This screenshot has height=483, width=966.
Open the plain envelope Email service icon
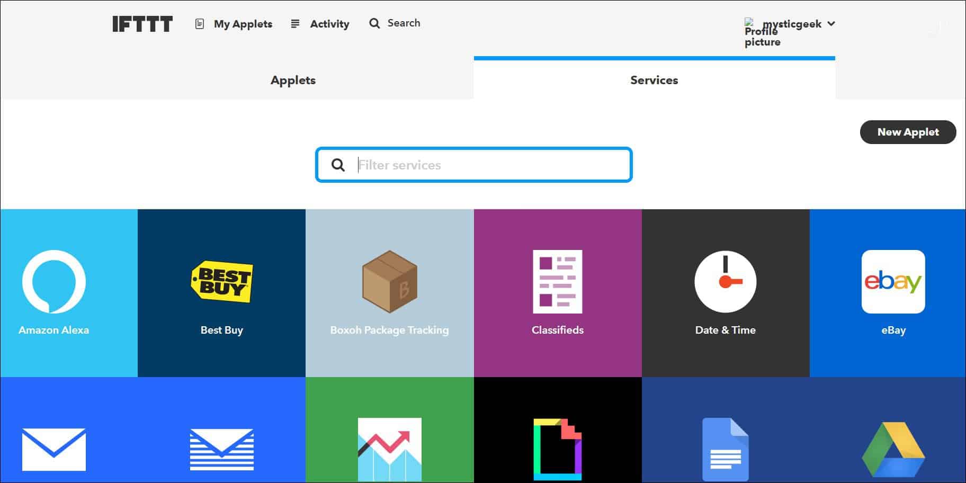pyautogui.click(x=54, y=449)
